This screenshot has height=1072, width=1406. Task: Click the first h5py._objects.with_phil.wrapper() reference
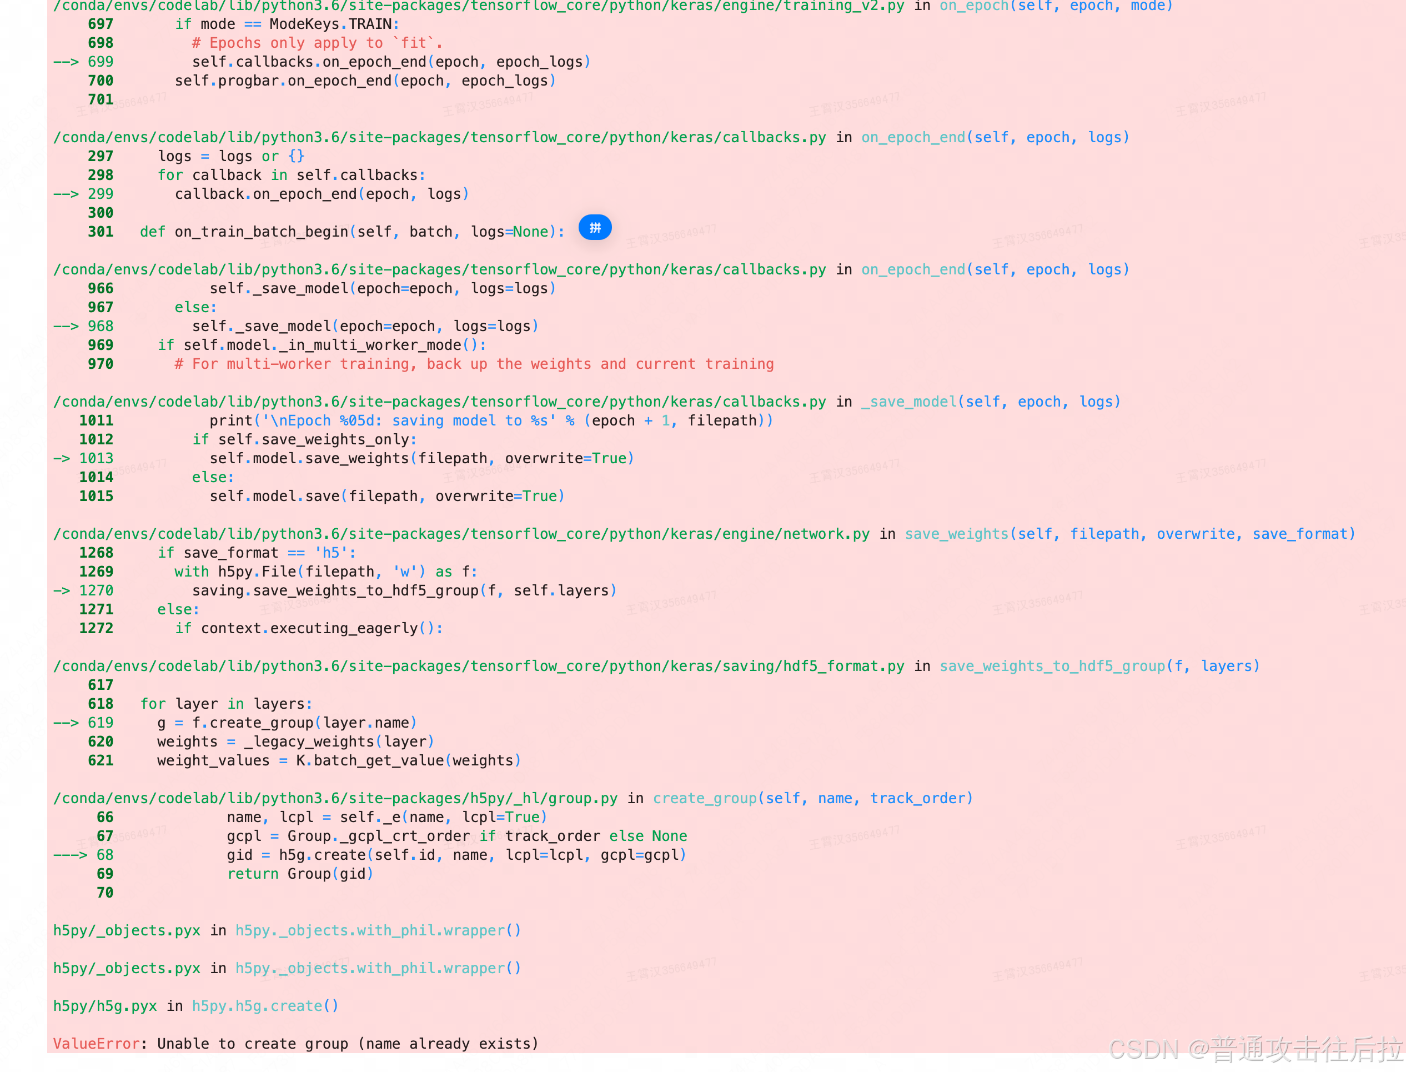378,931
